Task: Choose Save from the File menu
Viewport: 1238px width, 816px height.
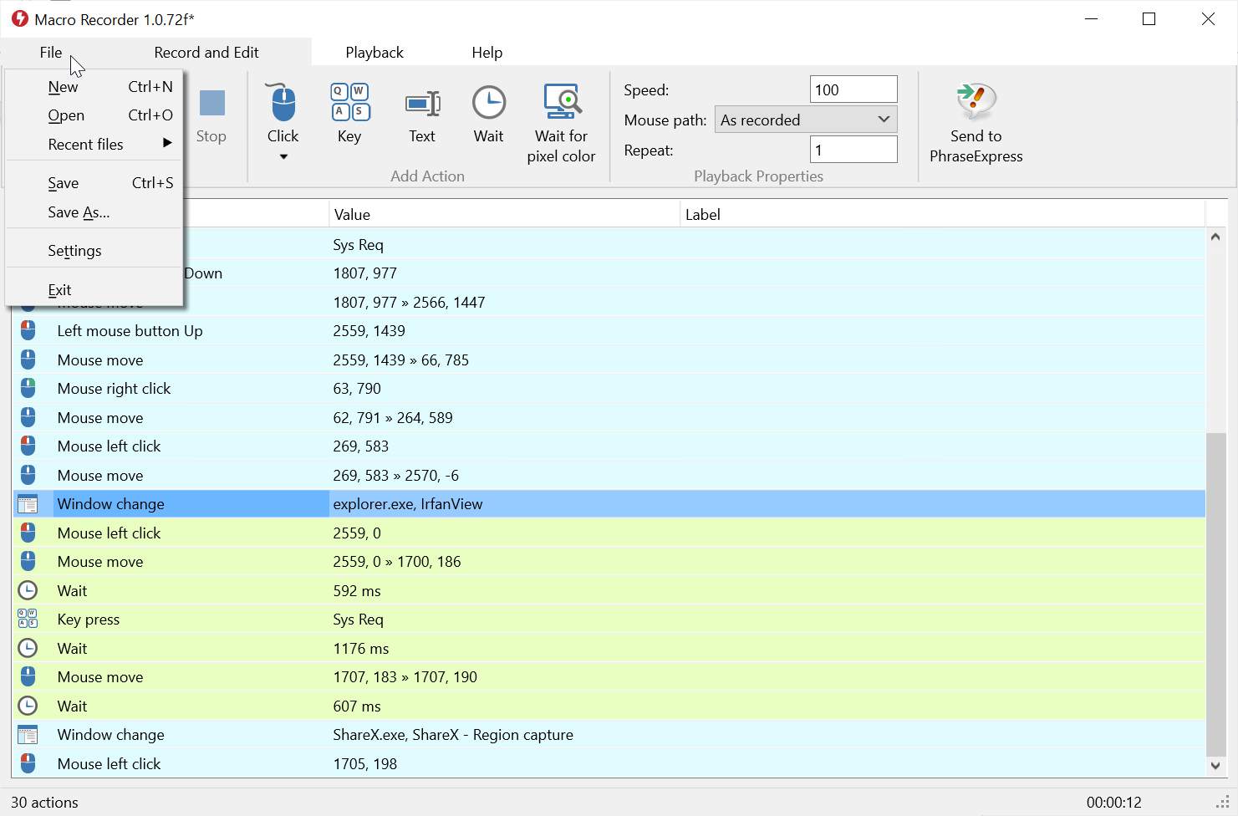Action: [94, 183]
